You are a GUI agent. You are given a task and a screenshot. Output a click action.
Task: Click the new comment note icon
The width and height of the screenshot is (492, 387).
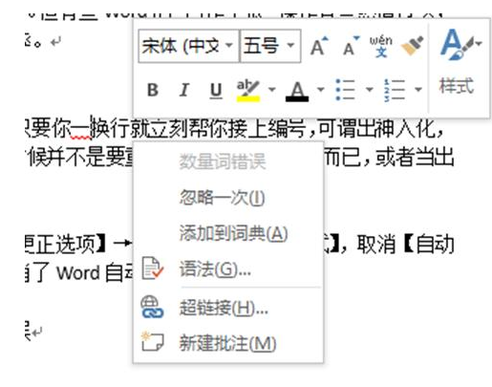152,341
